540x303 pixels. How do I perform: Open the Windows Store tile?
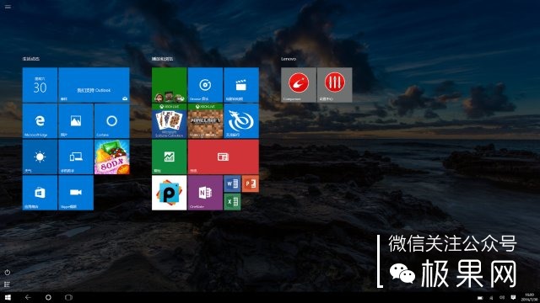click(40, 193)
